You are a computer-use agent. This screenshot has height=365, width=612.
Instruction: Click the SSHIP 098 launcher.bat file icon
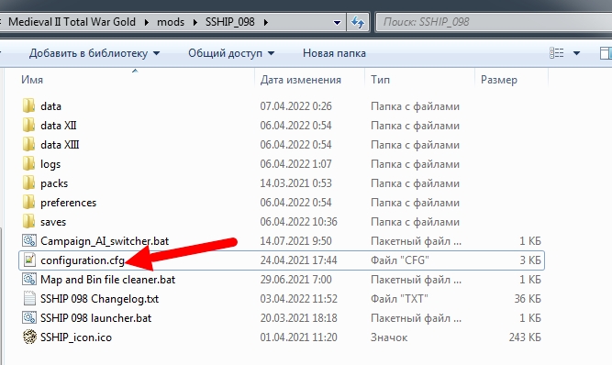click(29, 318)
